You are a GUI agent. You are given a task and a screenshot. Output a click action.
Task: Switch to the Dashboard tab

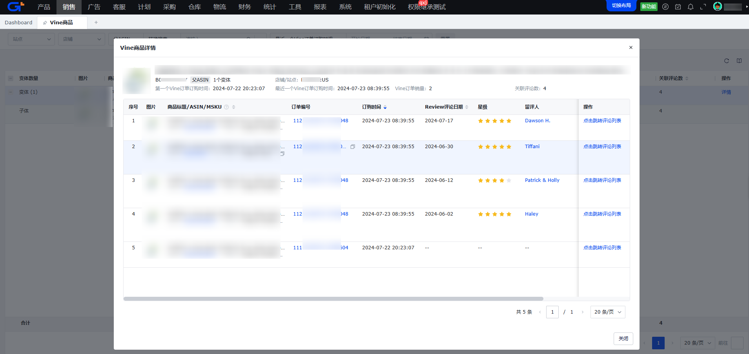pos(18,23)
